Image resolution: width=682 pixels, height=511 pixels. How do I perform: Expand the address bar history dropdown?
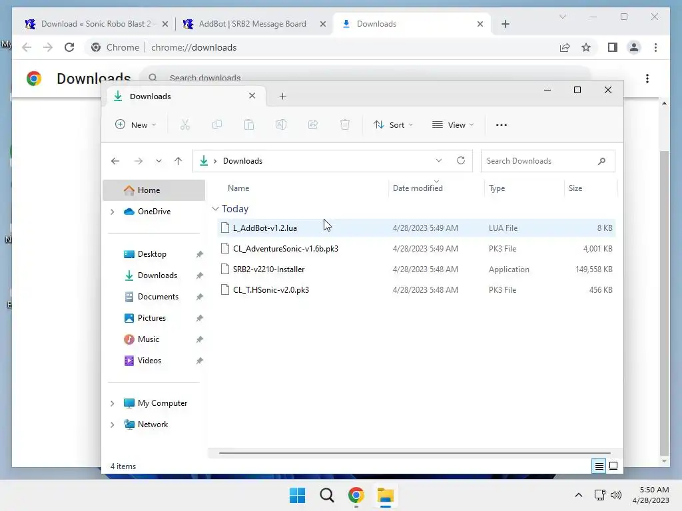tap(439, 160)
